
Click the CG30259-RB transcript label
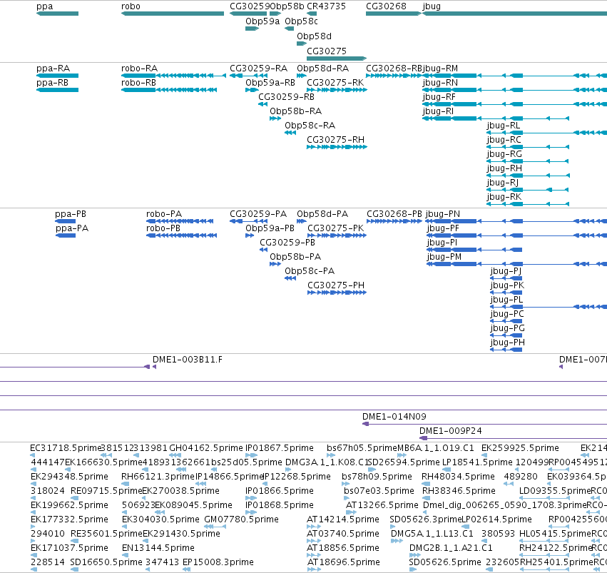click(287, 97)
